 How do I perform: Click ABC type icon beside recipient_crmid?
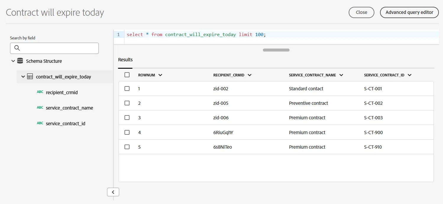click(x=40, y=92)
